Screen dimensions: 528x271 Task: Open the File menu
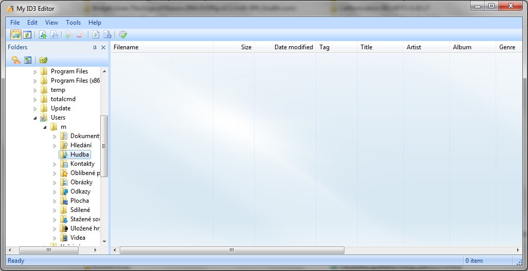point(15,23)
